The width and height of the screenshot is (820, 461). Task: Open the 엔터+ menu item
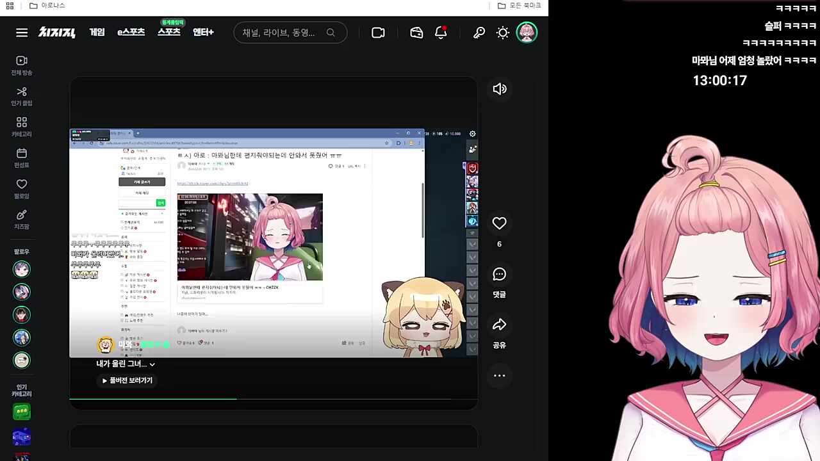[x=202, y=33]
